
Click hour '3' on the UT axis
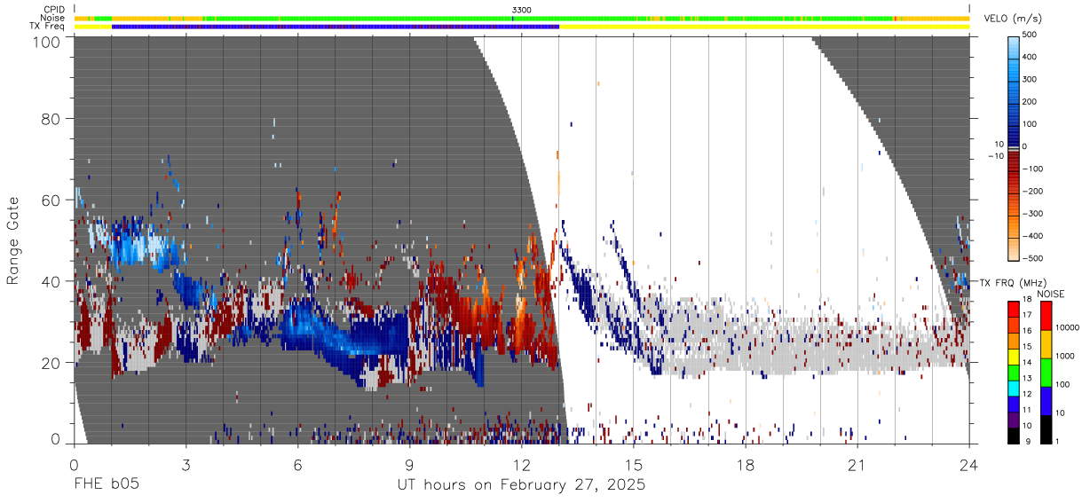186,466
